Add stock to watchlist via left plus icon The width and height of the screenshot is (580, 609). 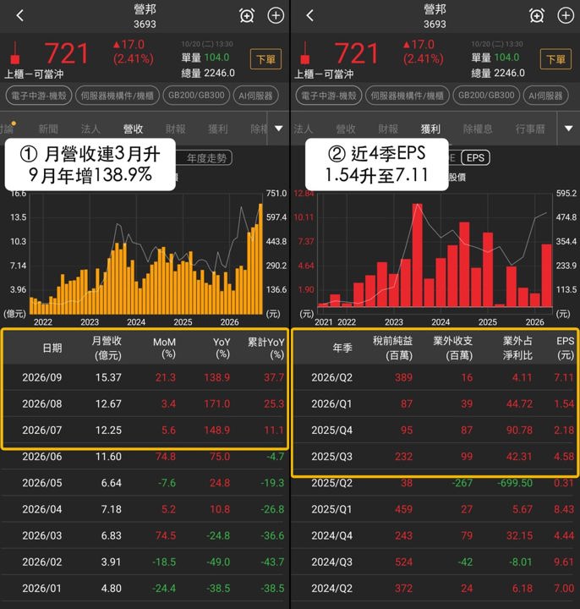276,15
